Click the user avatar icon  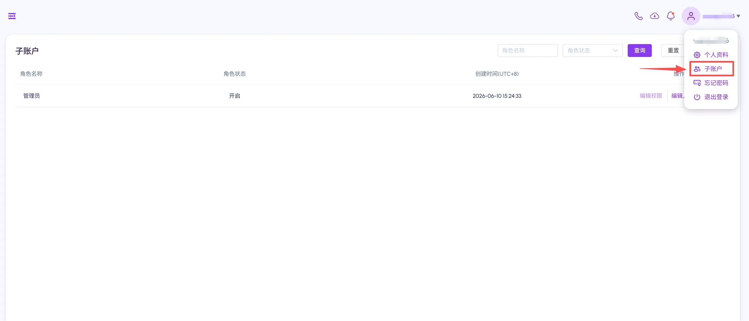coord(691,16)
